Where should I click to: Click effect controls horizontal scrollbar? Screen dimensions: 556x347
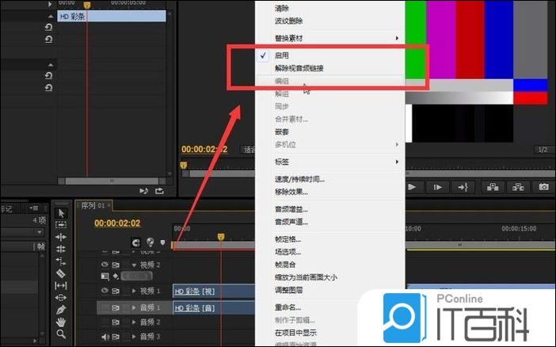click(x=112, y=181)
